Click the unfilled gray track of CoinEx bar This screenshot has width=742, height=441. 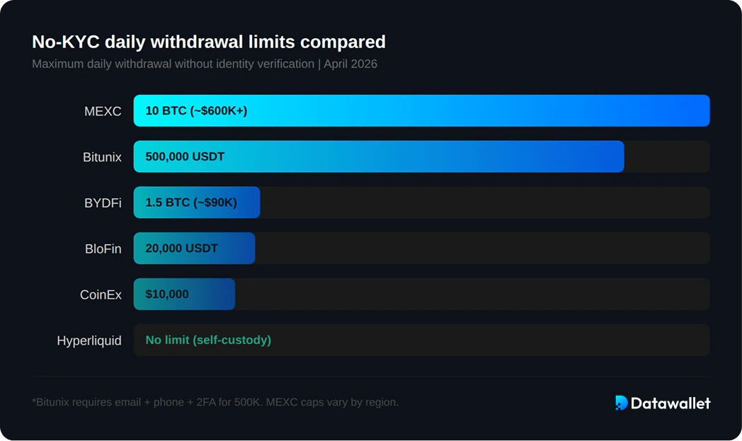(x=472, y=294)
